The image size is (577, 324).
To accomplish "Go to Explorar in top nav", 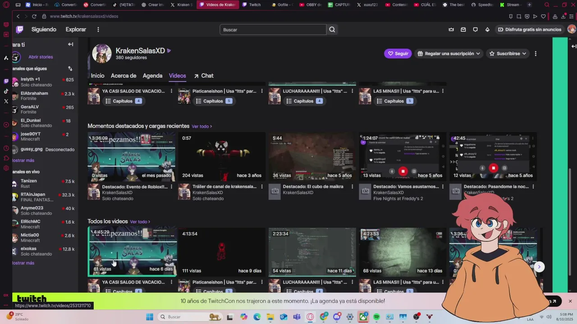I will pos(76,29).
